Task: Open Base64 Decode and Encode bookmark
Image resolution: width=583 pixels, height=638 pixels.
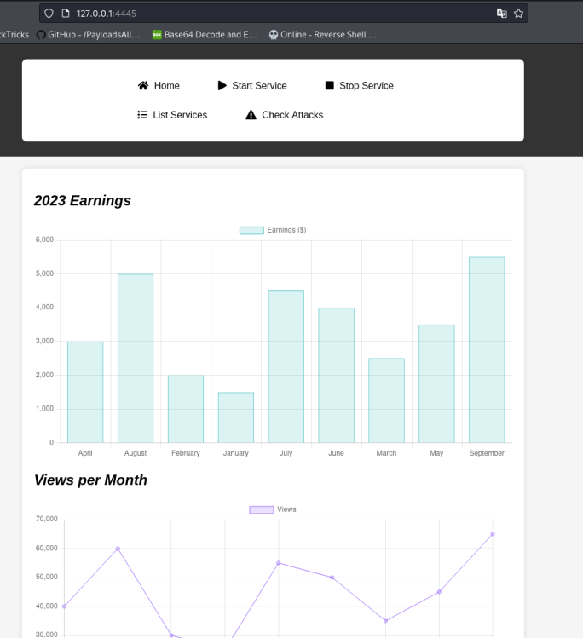Action: [x=205, y=35]
